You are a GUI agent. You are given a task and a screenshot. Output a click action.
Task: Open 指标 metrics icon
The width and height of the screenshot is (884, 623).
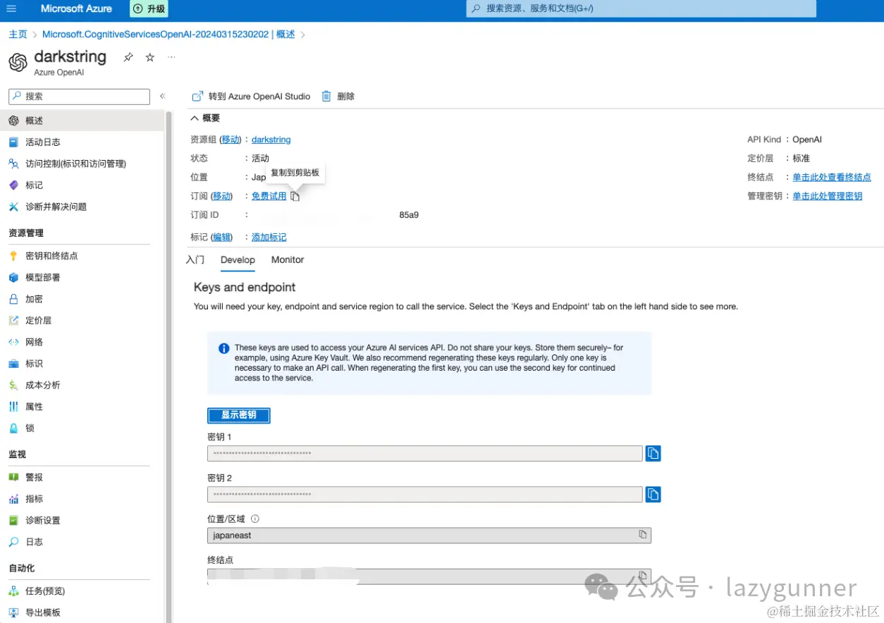click(13, 499)
